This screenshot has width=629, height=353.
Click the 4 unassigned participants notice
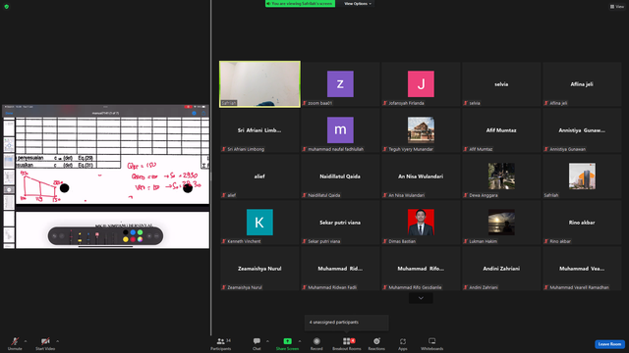346,323
